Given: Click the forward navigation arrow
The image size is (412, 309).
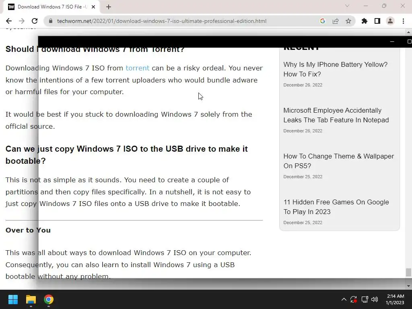Looking at the screenshot, I should point(22,21).
